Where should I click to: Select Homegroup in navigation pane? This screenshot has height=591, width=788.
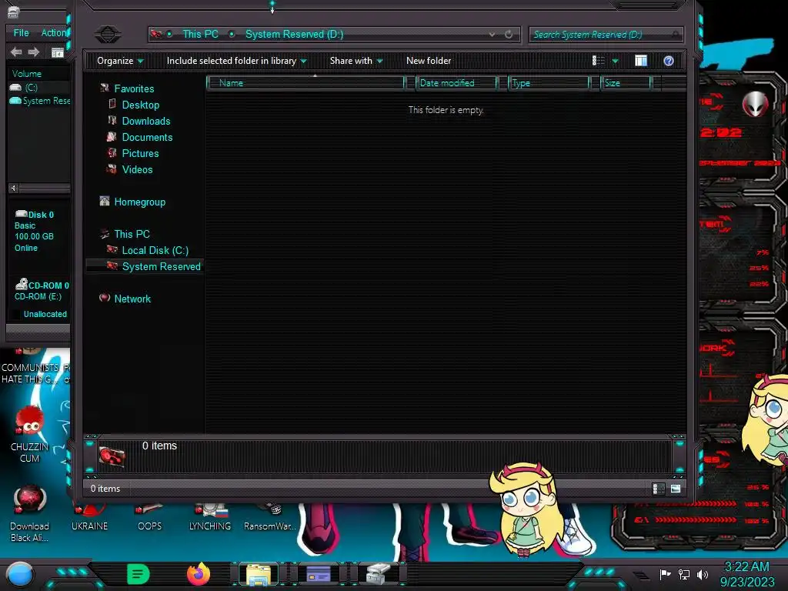tap(140, 202)
